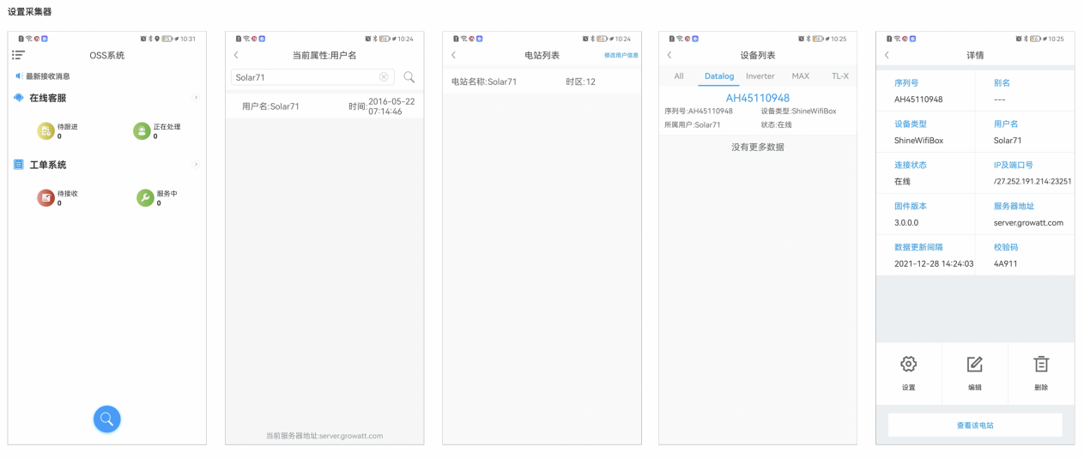Click the magnifier search icon beside Solar71
The image size is (1084, 459).
[x=409, y=77]
